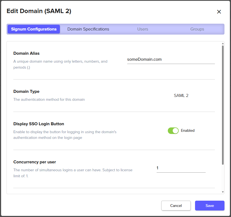Click the Enabled label beside the toggle
The image size is (231, 217).
coord(188,131)
